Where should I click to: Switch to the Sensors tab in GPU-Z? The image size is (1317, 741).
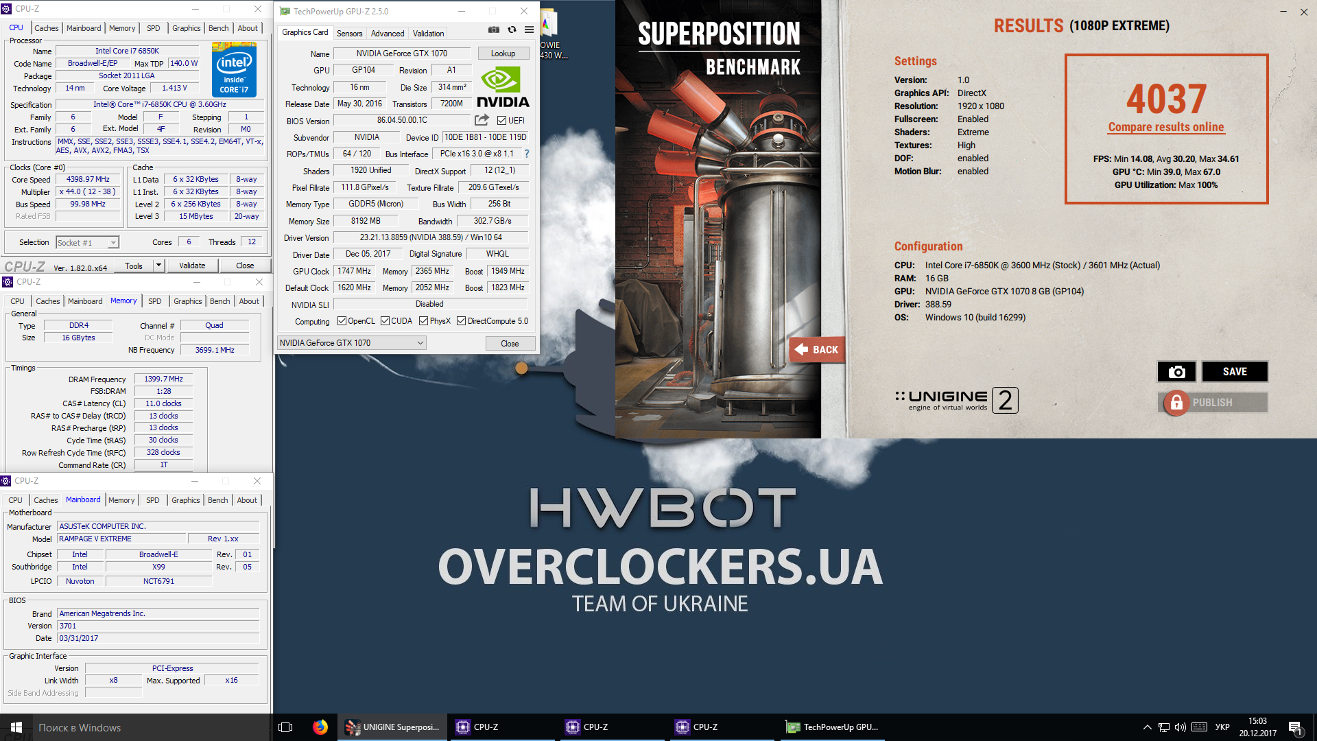click(349, 34)
